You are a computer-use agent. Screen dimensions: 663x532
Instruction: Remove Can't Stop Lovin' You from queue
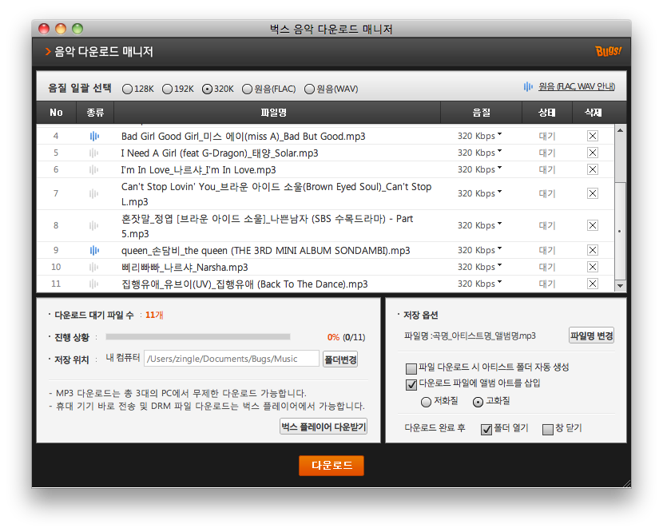tap(593, 193)
